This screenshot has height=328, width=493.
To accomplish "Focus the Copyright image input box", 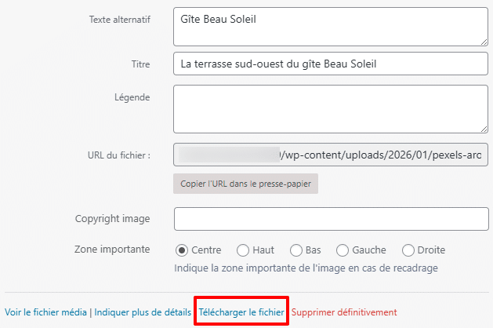I will pyautogui.click(x=330, y=218).
